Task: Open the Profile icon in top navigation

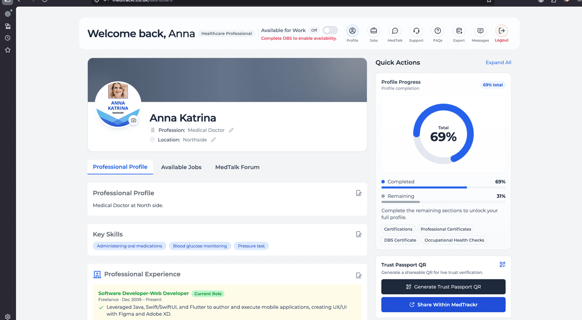Action: (x=352, y=30)
